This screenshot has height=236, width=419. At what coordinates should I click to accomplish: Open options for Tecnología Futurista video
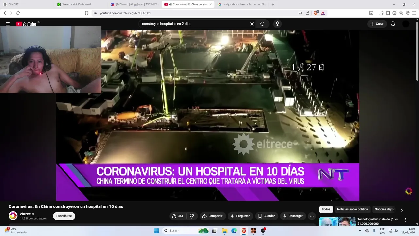click(405, 220)
